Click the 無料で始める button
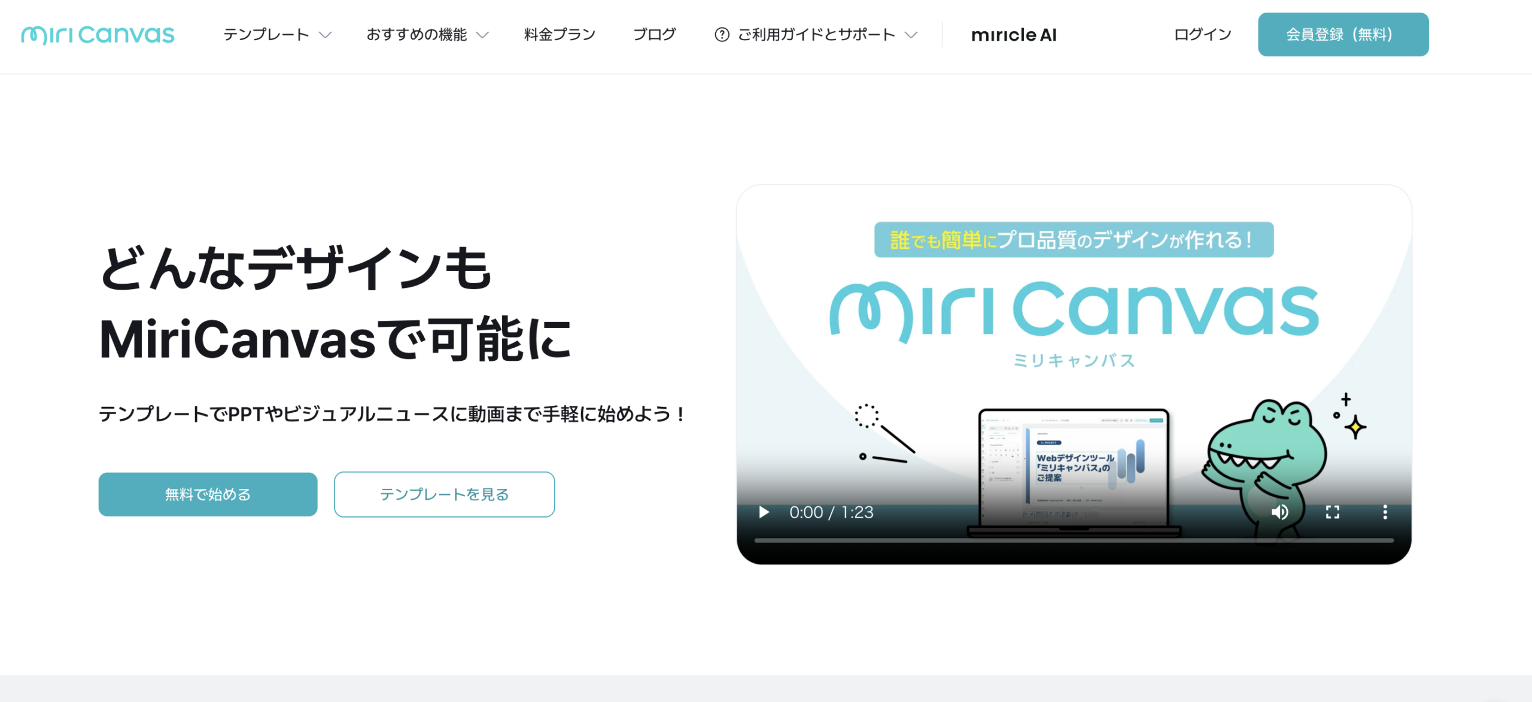This screenshot has width=1532, height=702. pos(208,494)
